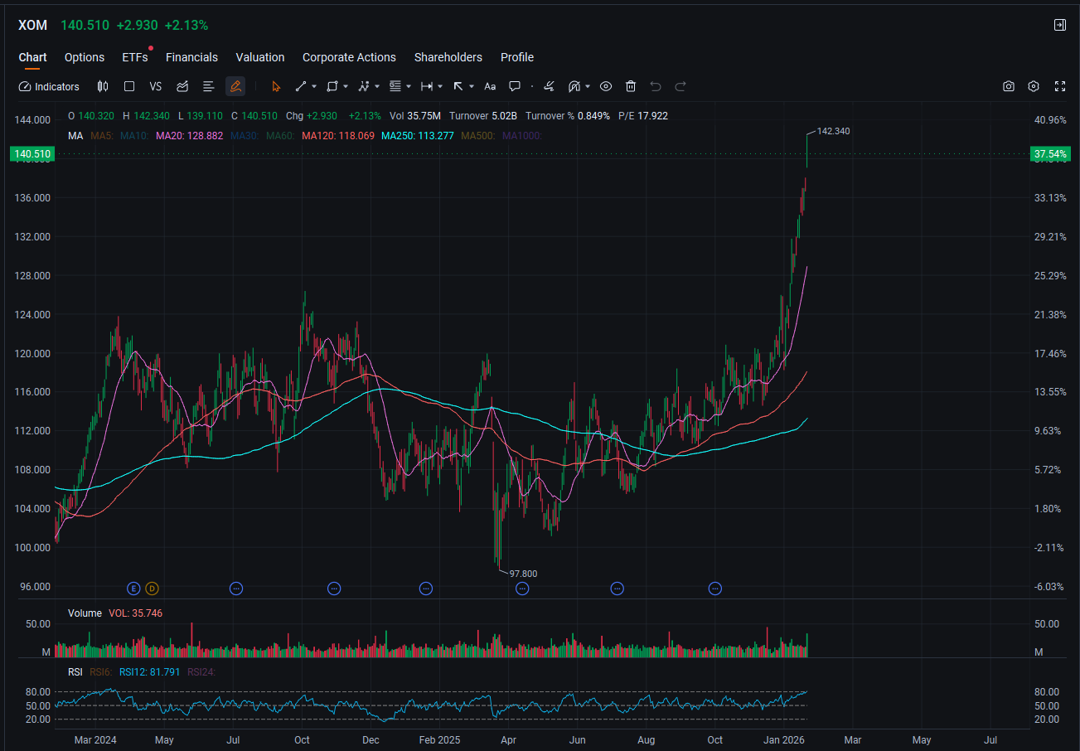Open the Valuation tab
1080x751 pixels.
260,57
